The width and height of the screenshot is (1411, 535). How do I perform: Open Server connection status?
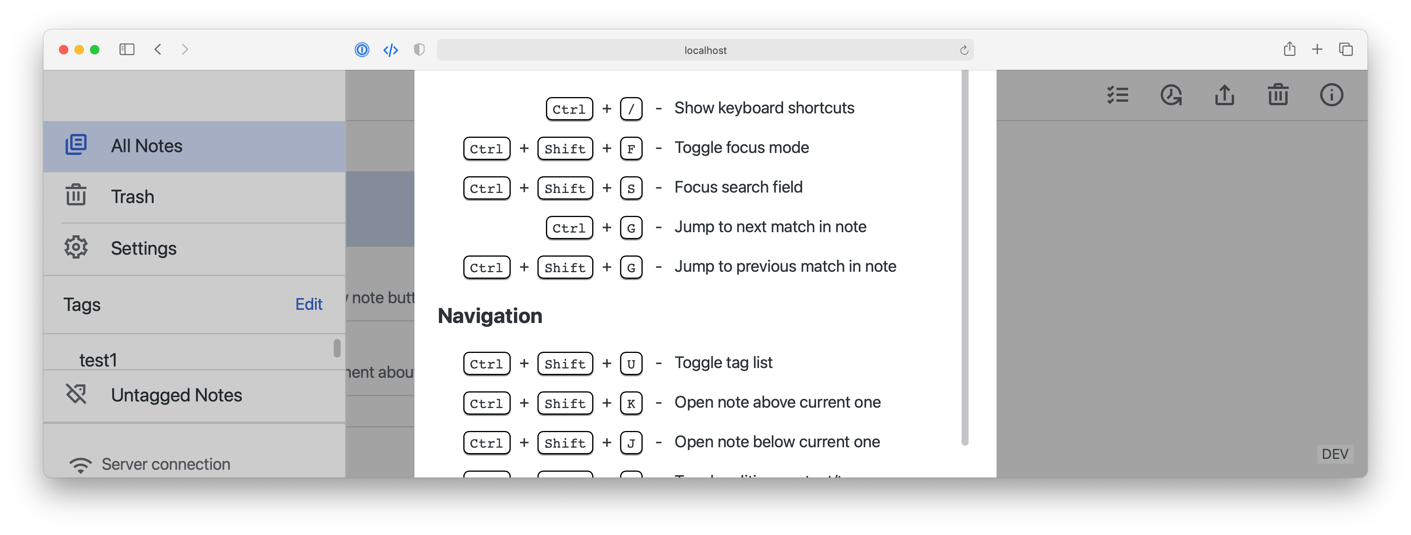pyautogui.click(x=165, y=463)
